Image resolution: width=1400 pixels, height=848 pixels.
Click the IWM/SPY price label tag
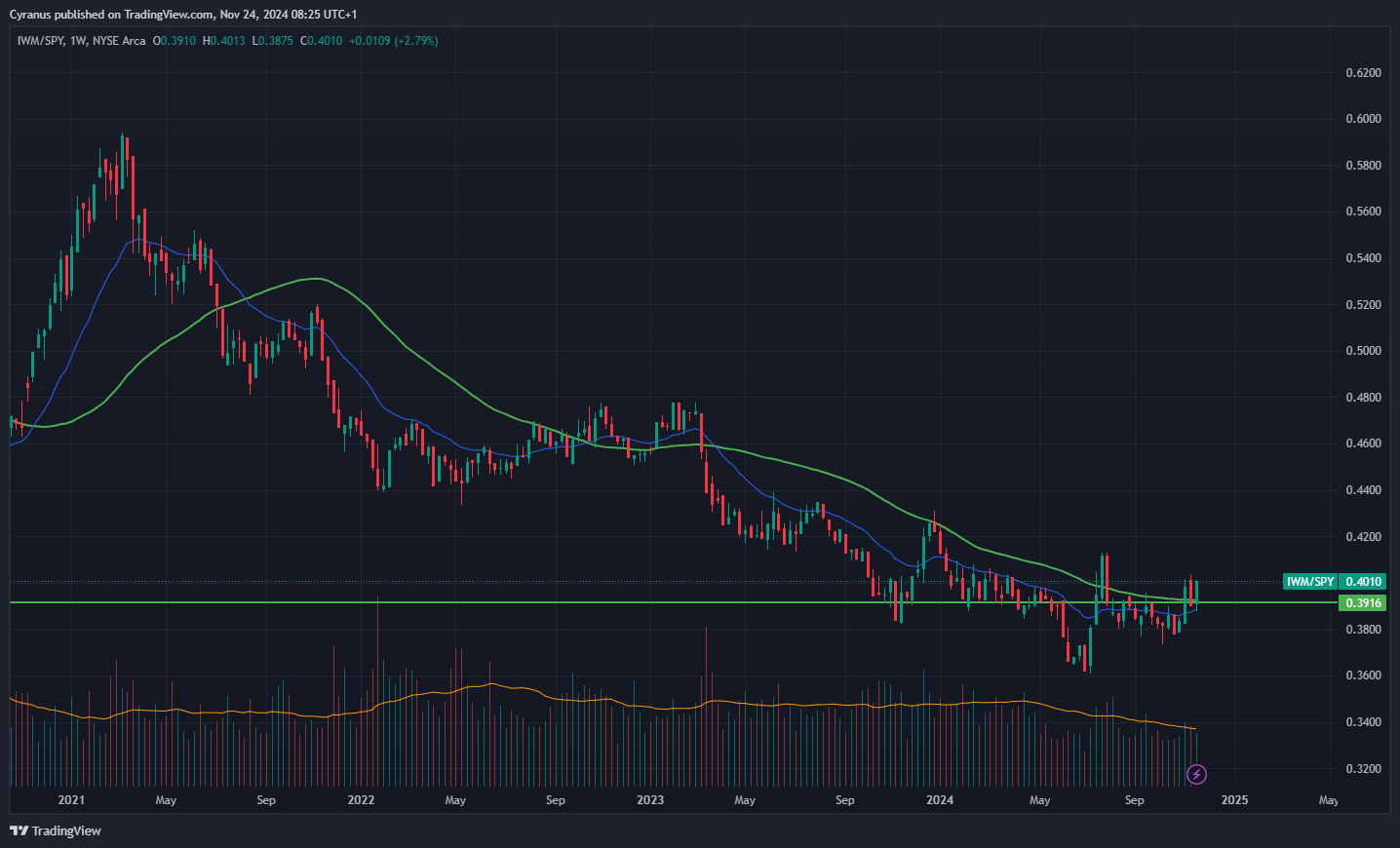[1309, 582]
